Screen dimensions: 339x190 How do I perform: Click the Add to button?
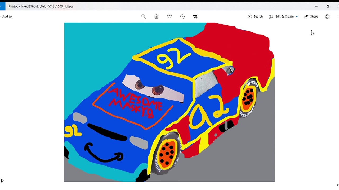[7, 16]
